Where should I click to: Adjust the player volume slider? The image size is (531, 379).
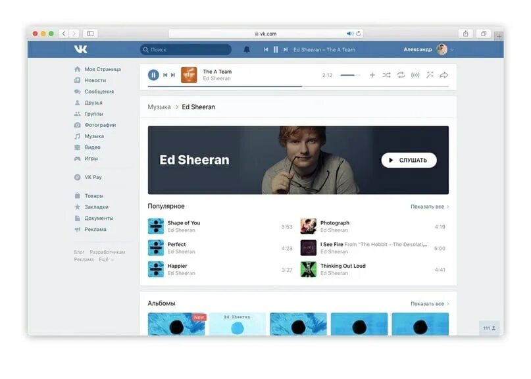coord(350,75)
